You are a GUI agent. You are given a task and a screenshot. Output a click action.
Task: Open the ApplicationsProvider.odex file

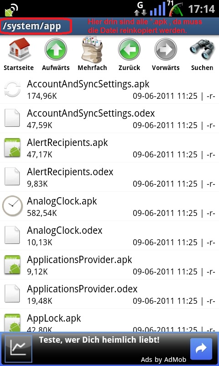click(109, 294)
